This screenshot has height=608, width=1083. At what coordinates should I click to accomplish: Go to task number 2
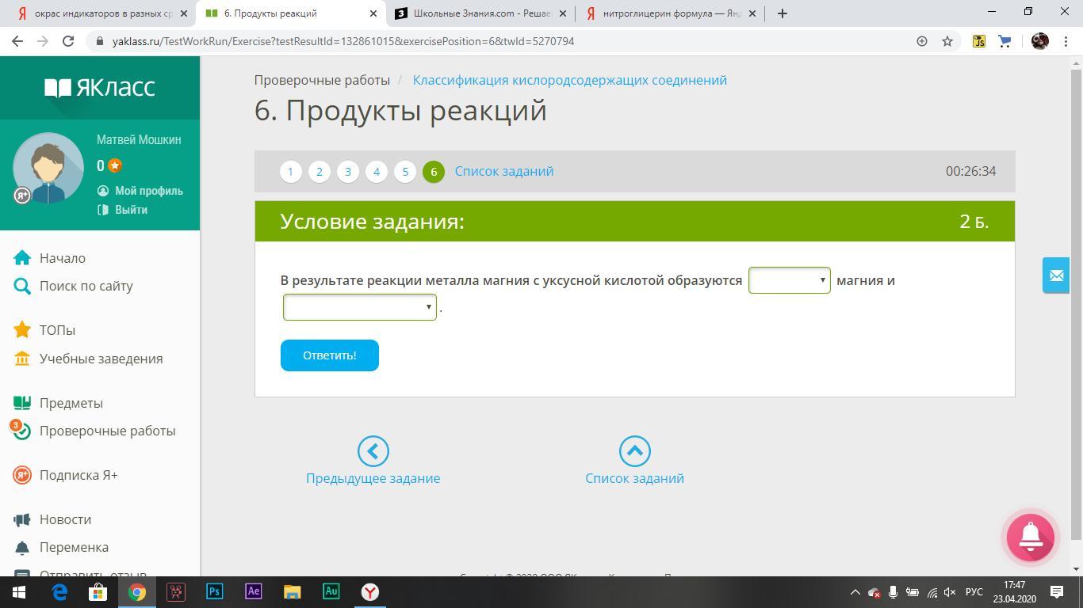pyautogui.click(x=319, y=172)
